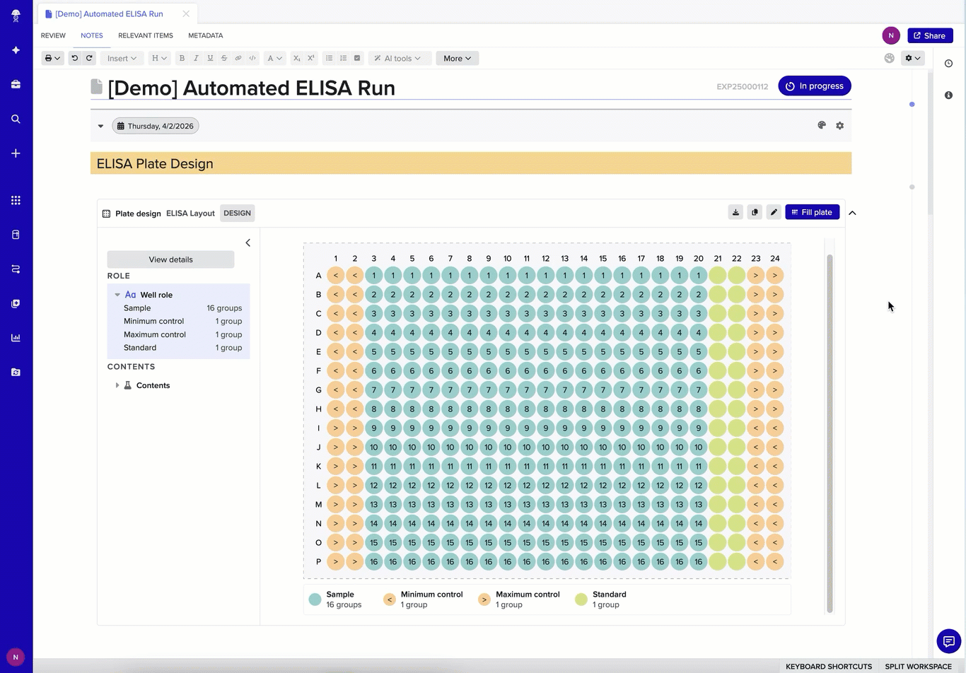Open the analytics chart icon in the sidebar
This screenshot has width=966, height=673.
point(16,337)
